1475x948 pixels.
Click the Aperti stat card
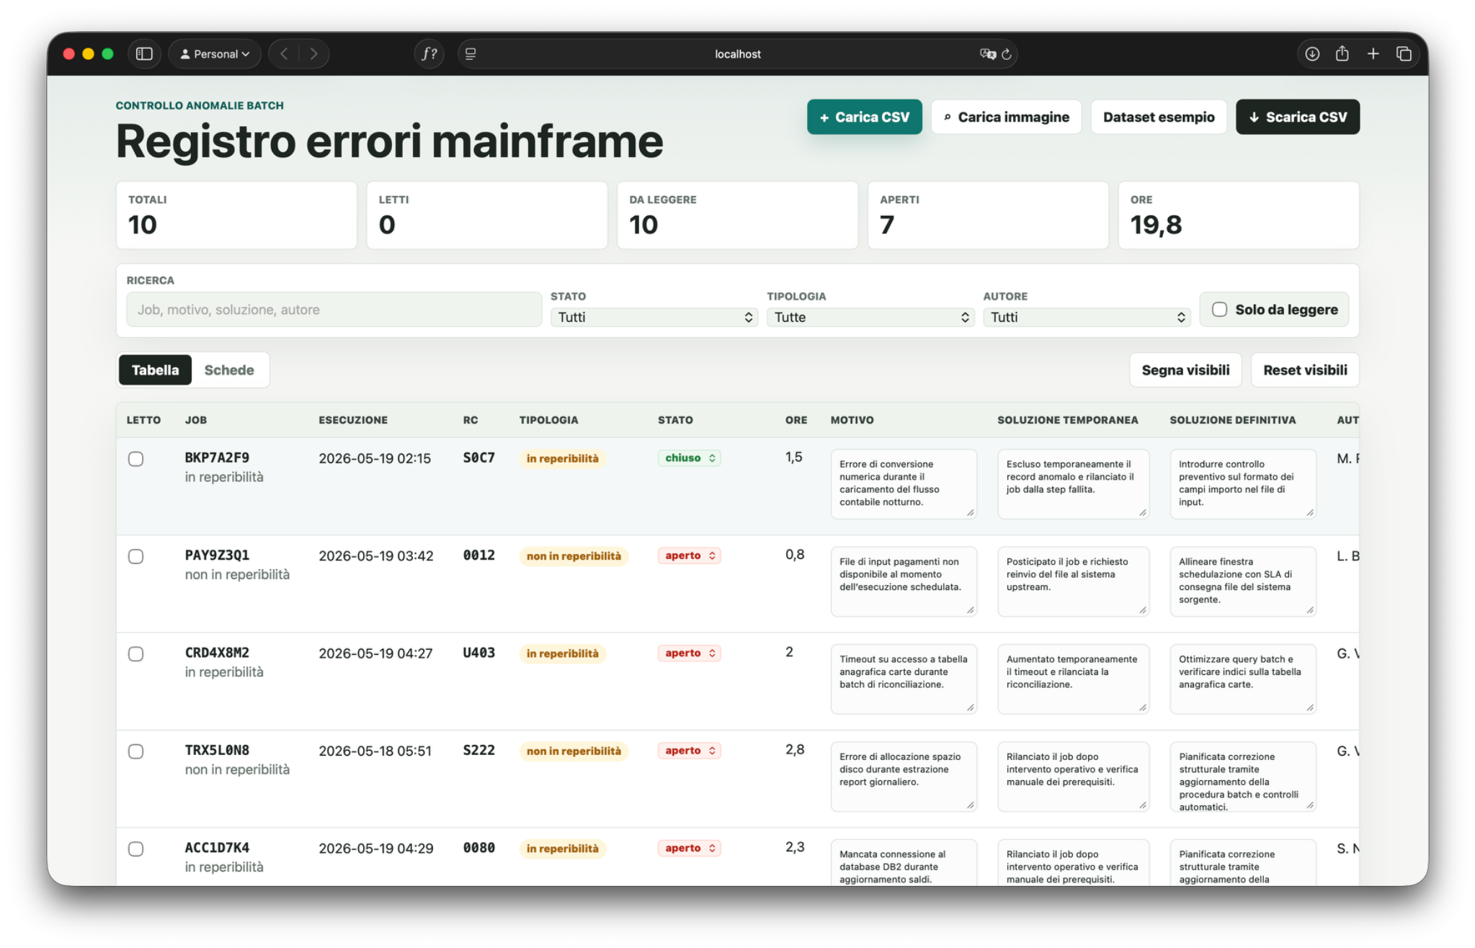988,215
